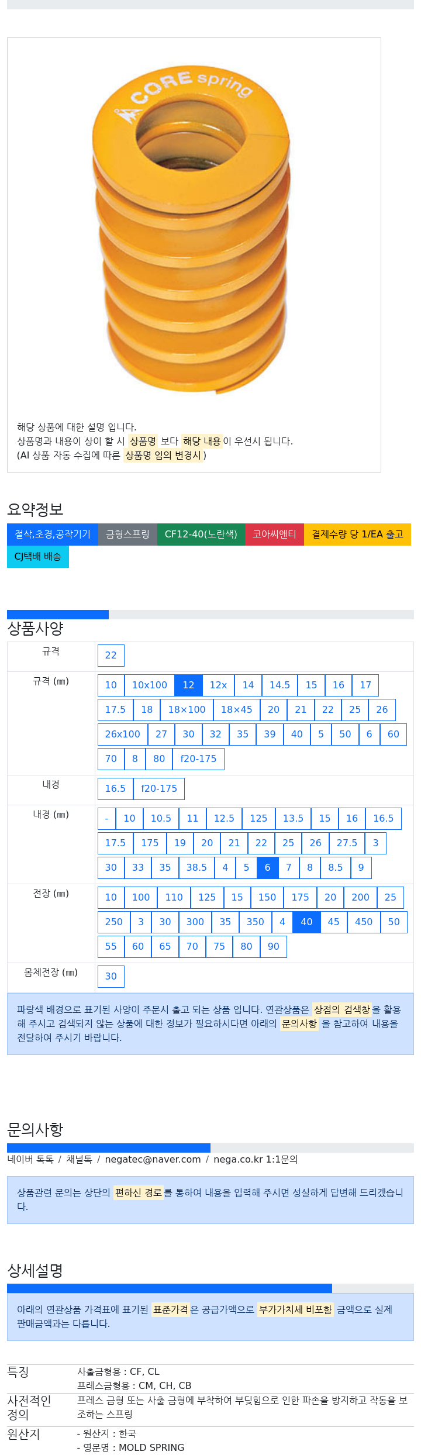The image size is (421, 1455).
Task: Select the 22 option in first 규격 row
Action: (111, 655)
